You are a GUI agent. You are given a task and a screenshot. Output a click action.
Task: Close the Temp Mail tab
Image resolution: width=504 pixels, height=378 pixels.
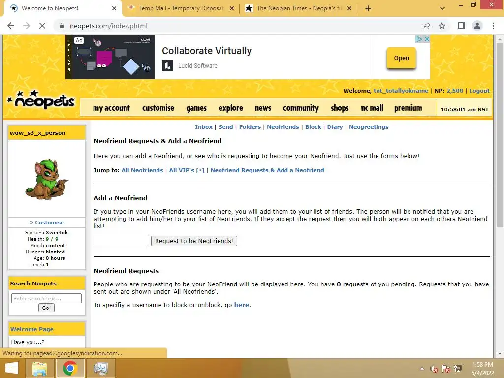232,8
